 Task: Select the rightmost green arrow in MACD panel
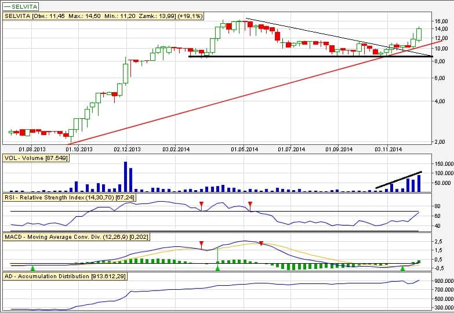[x=403, y=268]
